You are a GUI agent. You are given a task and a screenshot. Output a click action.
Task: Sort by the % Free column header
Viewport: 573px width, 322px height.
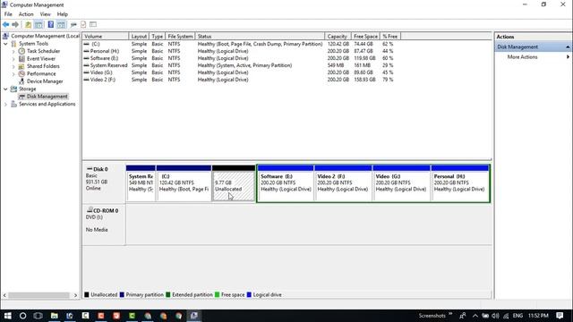390,36
